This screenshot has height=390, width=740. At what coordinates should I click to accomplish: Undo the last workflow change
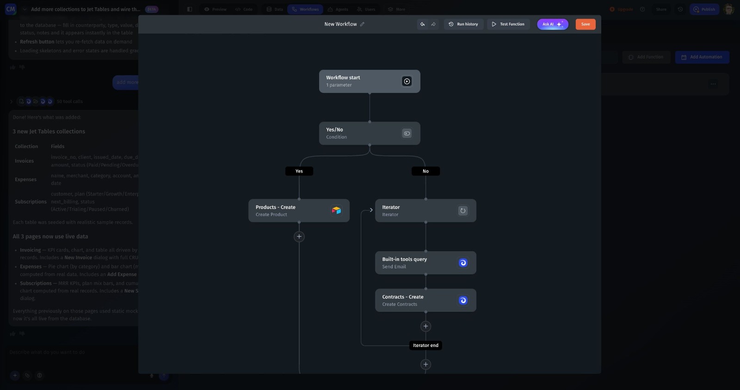coord(422,24)
